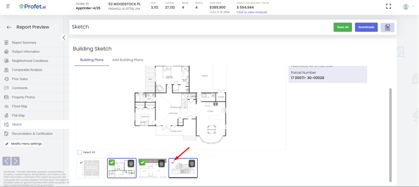Click the fullscreen expand icon
The image size is (419, 187).
click(389, 6)
